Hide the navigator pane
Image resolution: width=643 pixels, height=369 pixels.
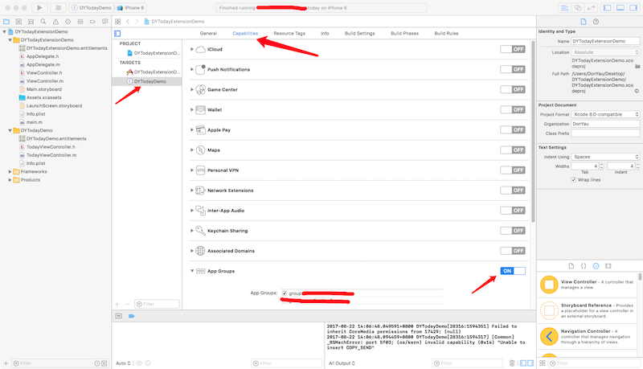coord(608,8)
